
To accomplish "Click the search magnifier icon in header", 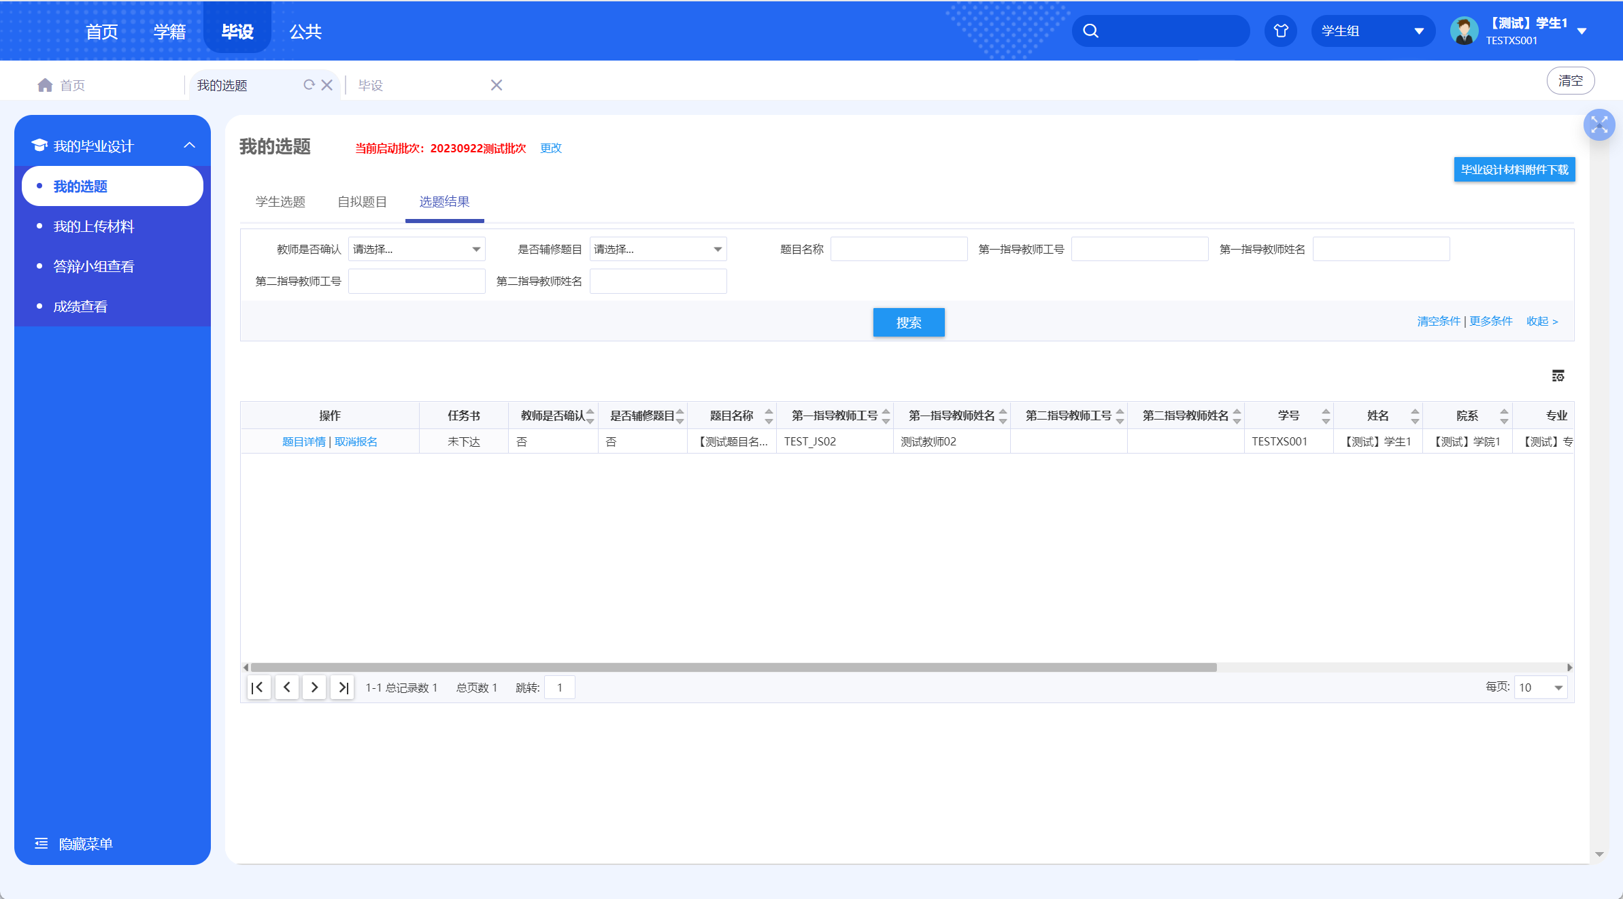I will click(x=1090, y=31).
